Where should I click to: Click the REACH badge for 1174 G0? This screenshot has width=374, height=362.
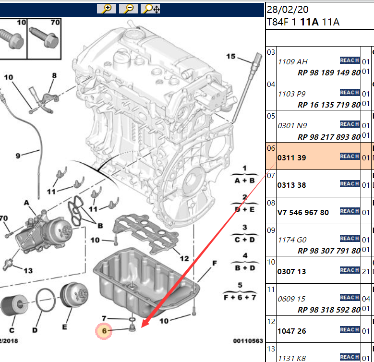(350, 239)
